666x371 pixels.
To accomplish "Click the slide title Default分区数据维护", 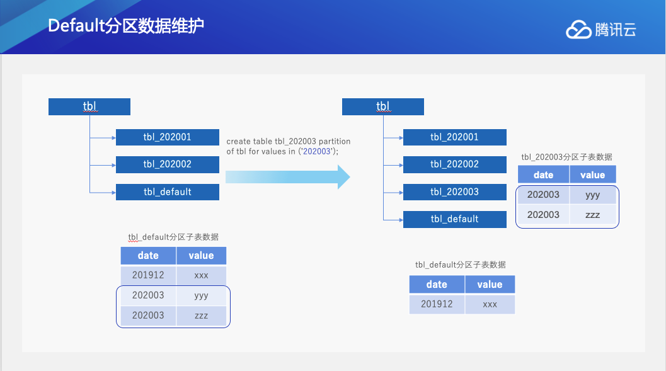I will (126, 26).
